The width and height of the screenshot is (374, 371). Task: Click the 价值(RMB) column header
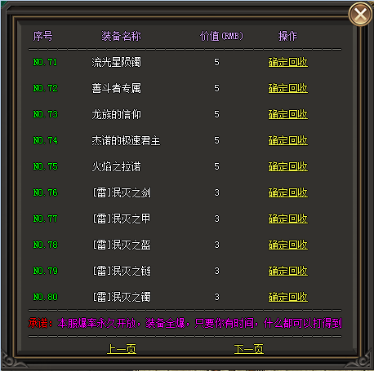click(x=221, y=36)
